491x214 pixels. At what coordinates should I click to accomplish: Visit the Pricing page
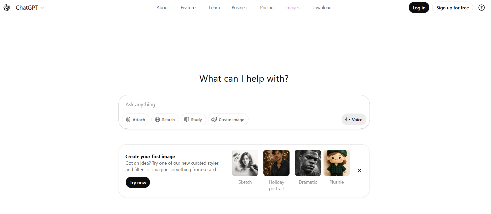[267, 8]
